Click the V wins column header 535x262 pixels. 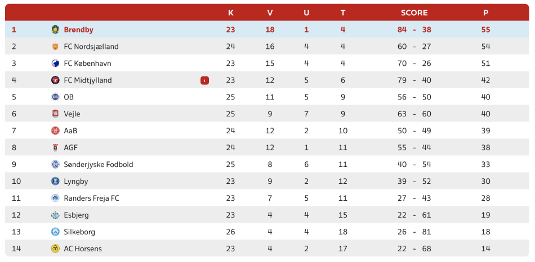tap(270, 13)
